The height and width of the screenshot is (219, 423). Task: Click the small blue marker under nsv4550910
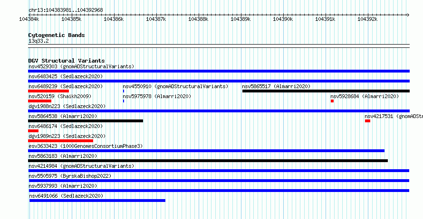(124, 91)
